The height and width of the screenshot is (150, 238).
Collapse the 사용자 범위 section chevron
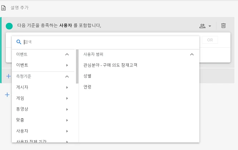click(x=192, y=54)
